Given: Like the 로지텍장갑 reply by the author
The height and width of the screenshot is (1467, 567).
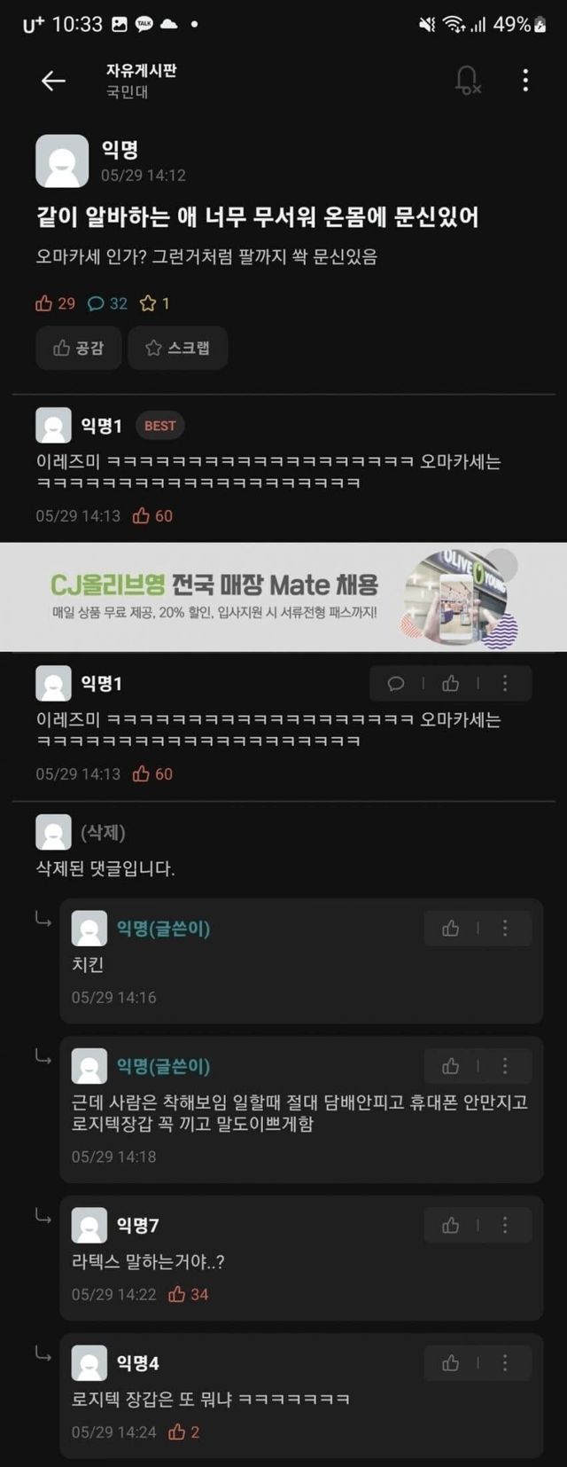Looking at the screenshot, I should [x=450, y=1065].
